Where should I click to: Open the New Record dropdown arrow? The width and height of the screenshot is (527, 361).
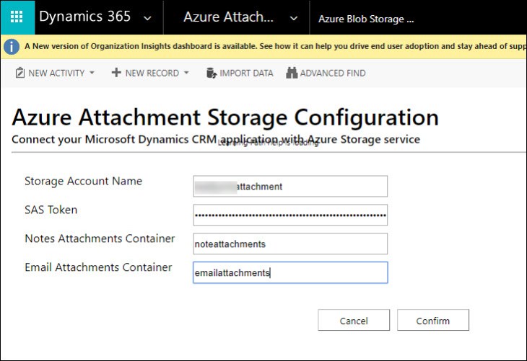pos(186,73)
